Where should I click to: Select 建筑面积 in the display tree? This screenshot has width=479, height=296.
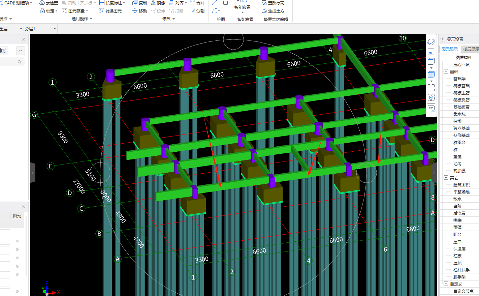point(461,185)
